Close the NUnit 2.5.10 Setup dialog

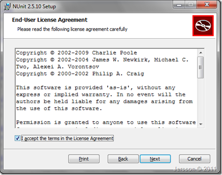coord(207,5)
